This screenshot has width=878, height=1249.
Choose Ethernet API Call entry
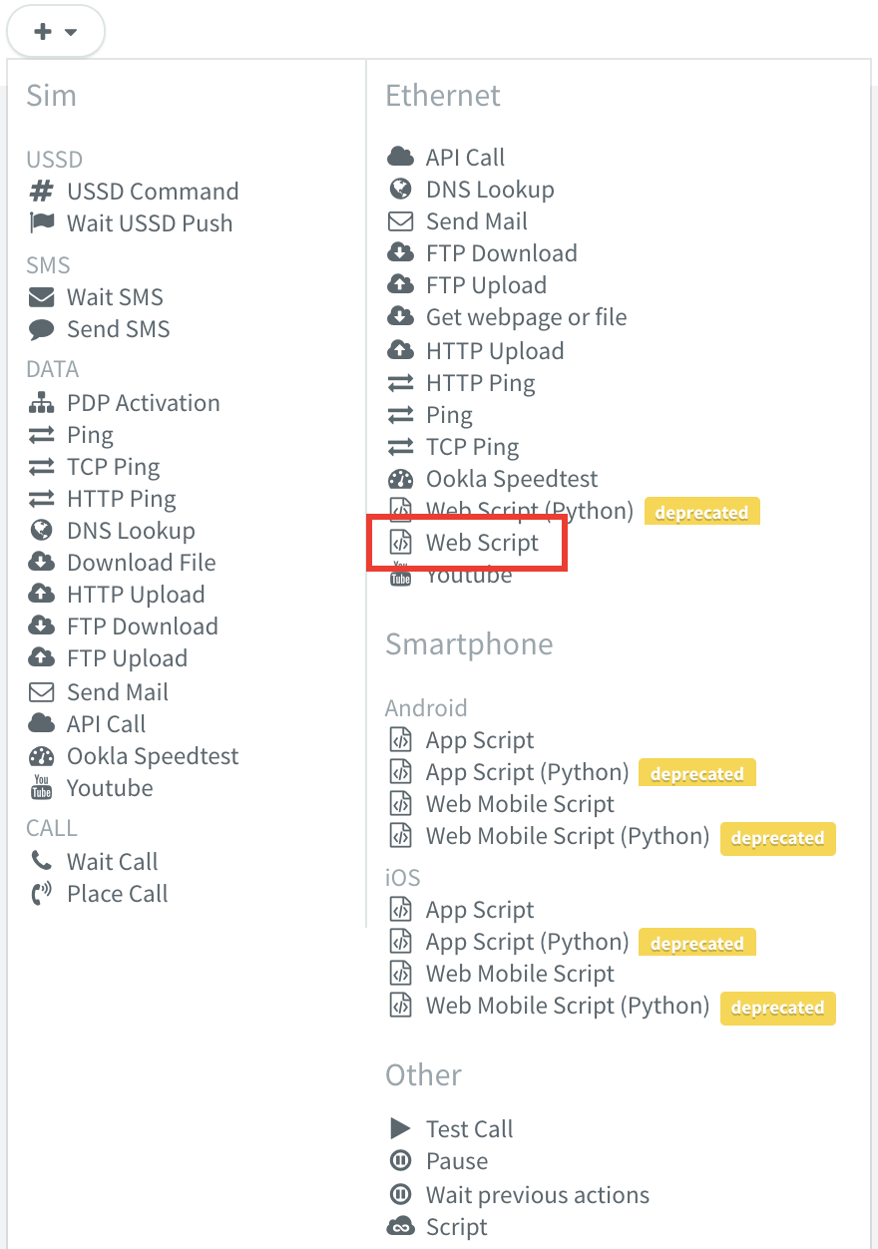[465, 158]
